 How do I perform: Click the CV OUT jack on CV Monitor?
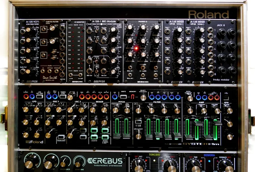coord(80,75)
